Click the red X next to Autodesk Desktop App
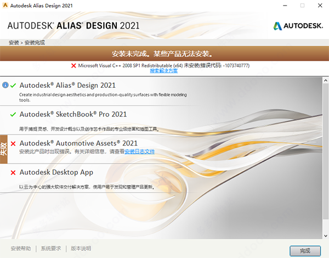The height and width of the screenshot is (258, 329). pos(13,172)
